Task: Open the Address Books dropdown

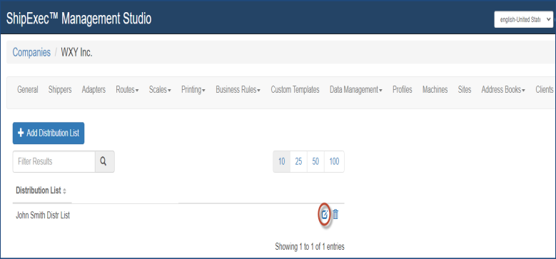Action: tap(503, 90)
